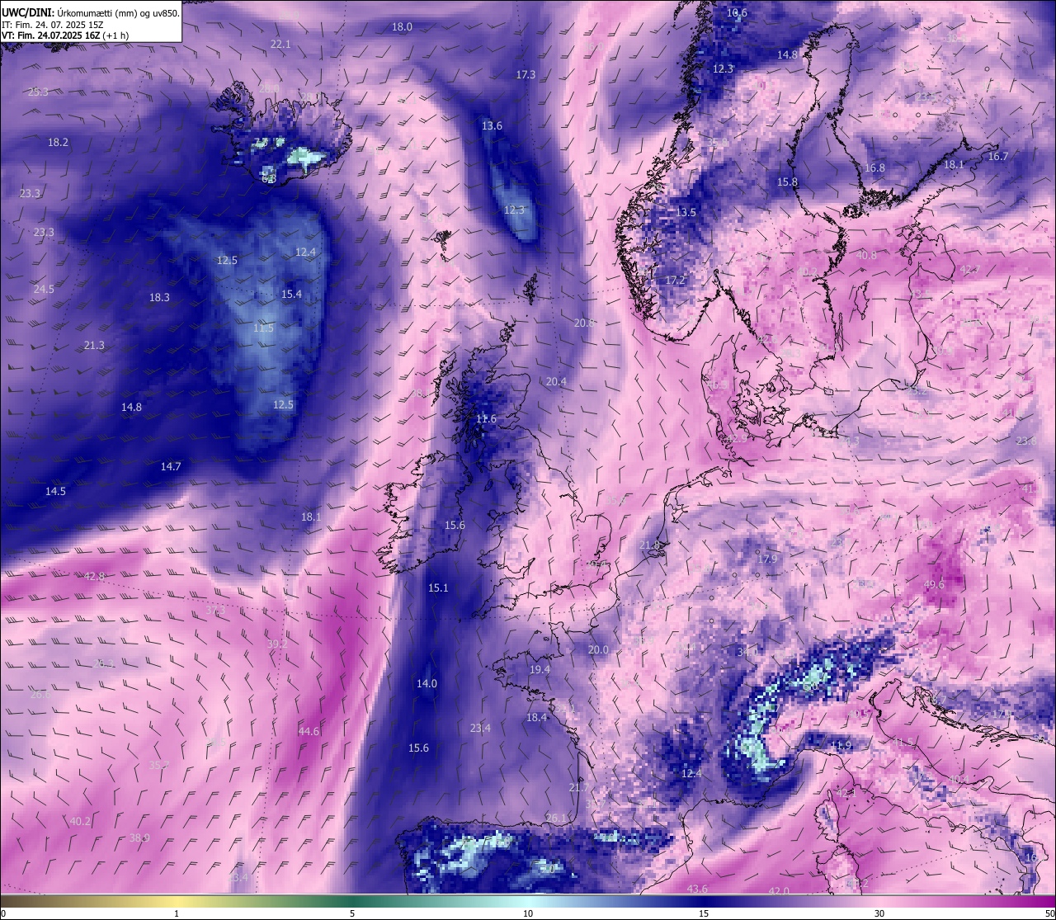Click the dark blue part of the colour bar near 15
This screenshot has height=920, width=1056.
coord(704,902)
